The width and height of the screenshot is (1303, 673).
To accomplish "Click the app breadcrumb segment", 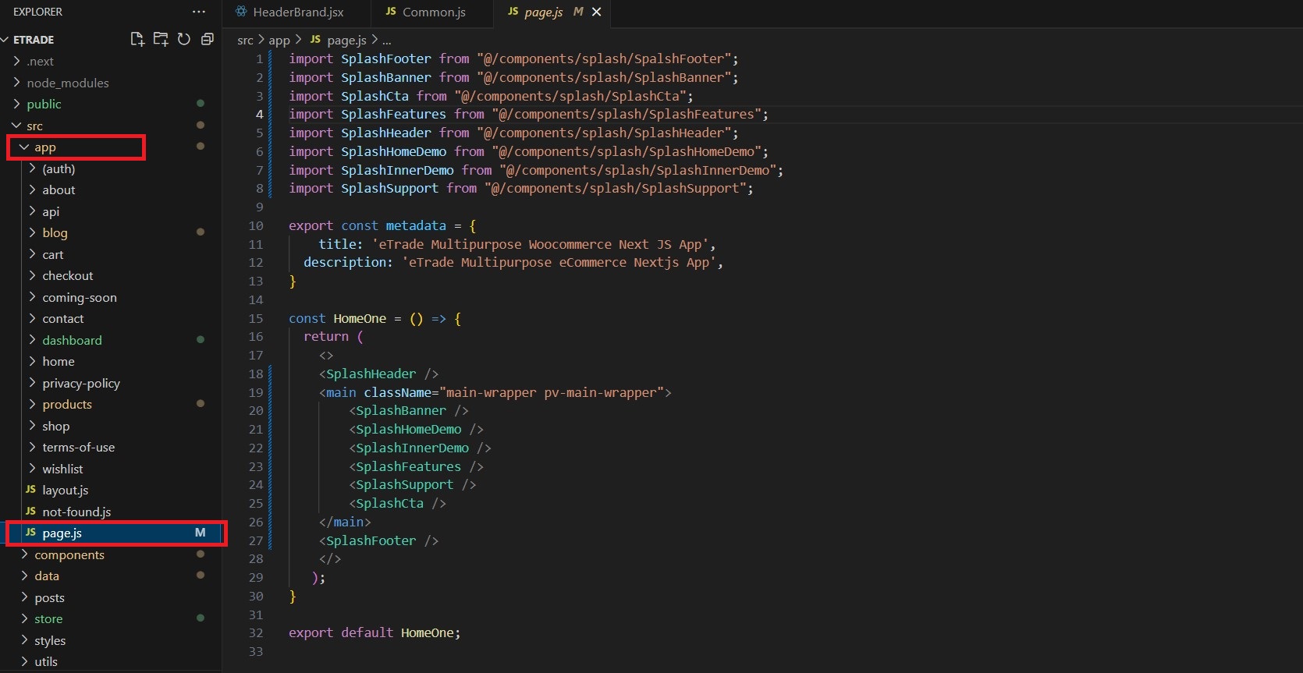I will pos(279,40).
